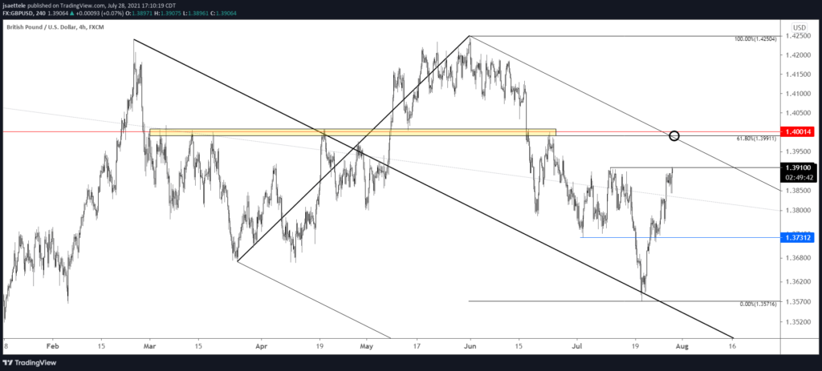The width and height of the screenshot is (822, 371).
Task: Click the red 1.40014 price label
Action: coord(799,132)
